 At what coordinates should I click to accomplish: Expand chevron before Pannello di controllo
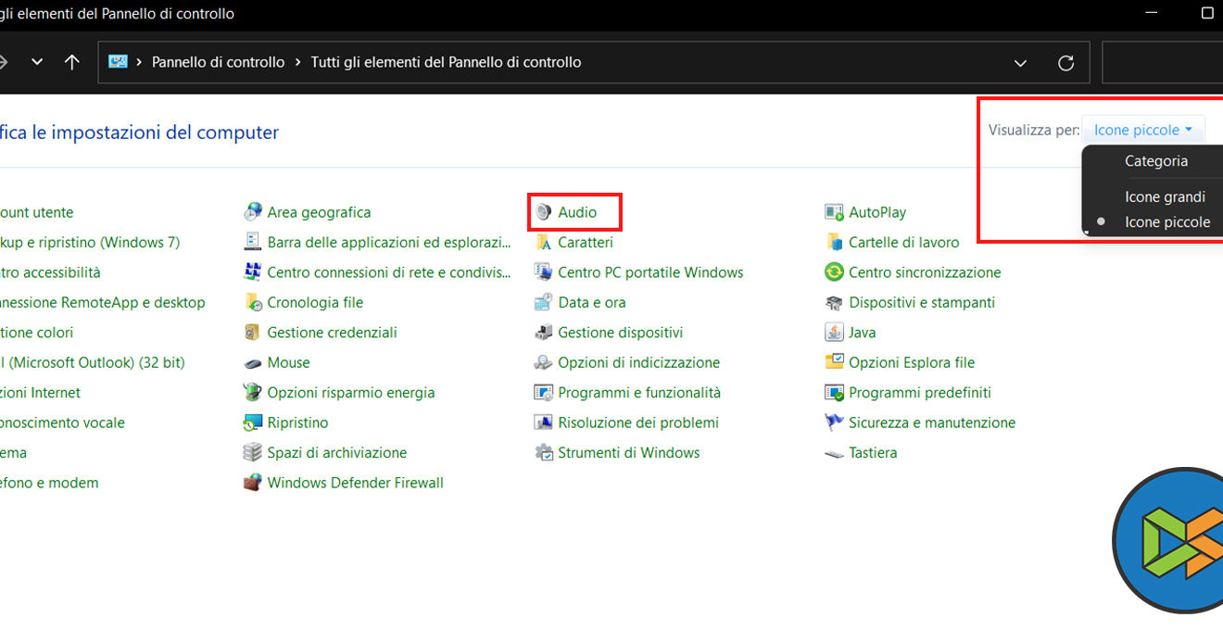(x=139, y=62)
